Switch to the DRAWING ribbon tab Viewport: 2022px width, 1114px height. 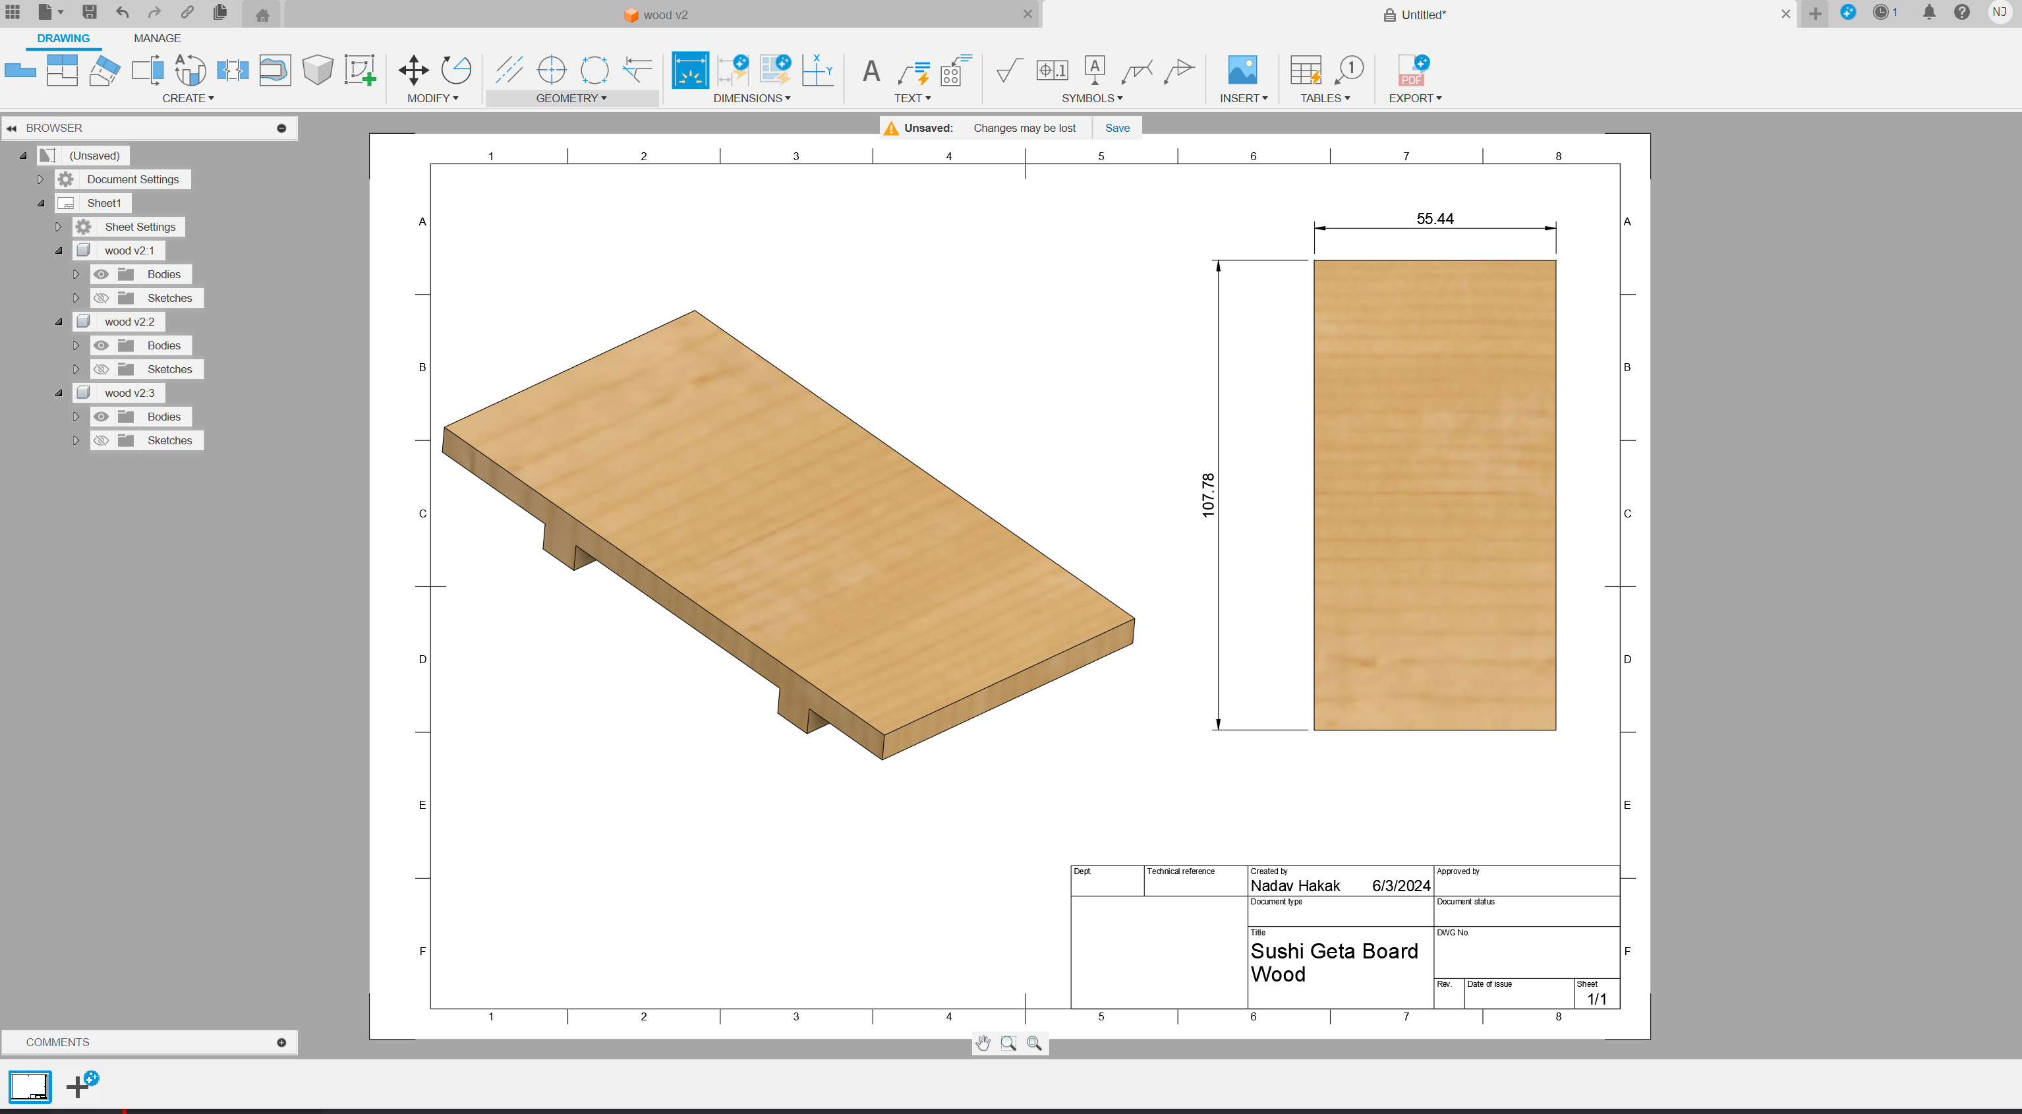pyautogui.click(x=63, y=37)
